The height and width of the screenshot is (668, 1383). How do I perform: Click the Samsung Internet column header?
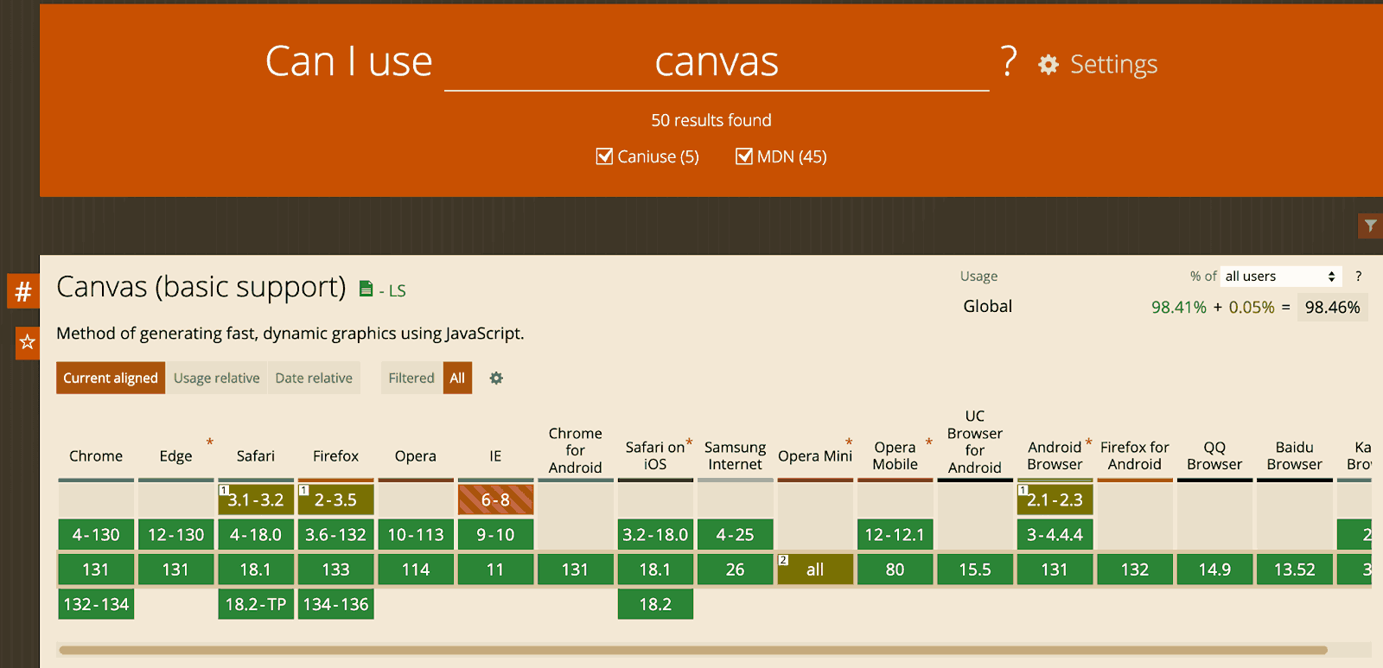[x=735, y=455]
